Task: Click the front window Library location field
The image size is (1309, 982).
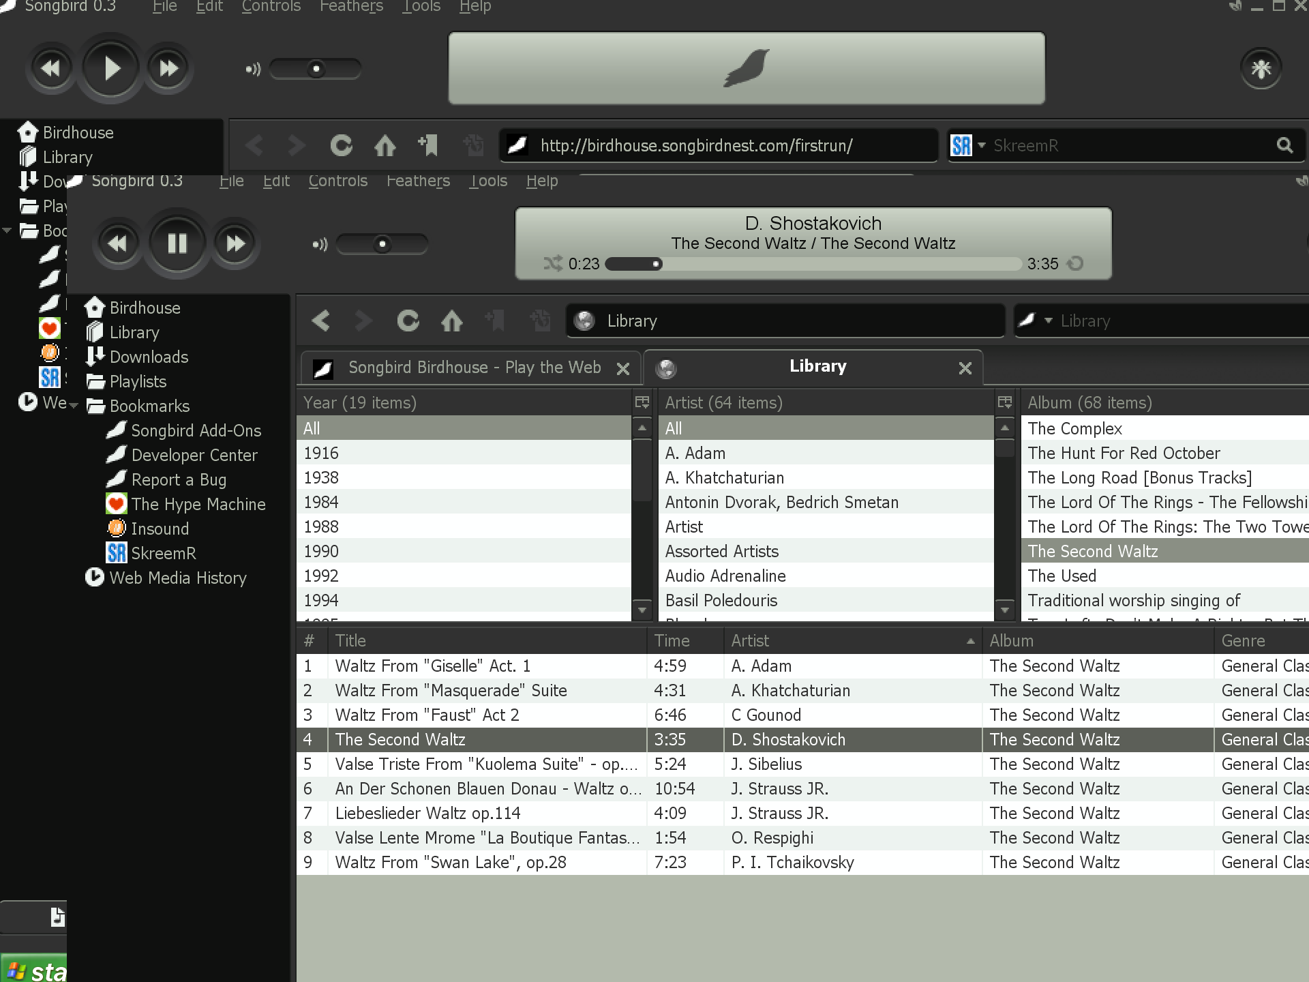Action: pyautogui.click(x=785, y=321)
